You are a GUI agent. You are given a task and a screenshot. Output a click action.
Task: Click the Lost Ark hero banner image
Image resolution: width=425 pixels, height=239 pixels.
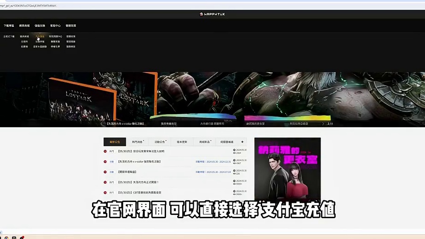coord(213,99)
